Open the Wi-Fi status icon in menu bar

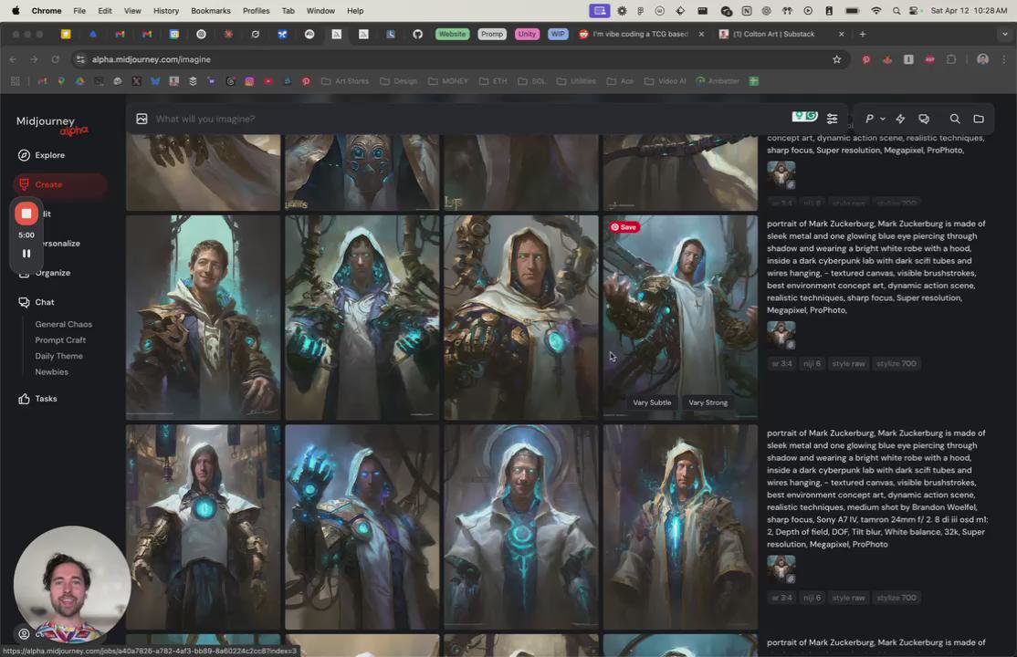[x=876, y=10]
